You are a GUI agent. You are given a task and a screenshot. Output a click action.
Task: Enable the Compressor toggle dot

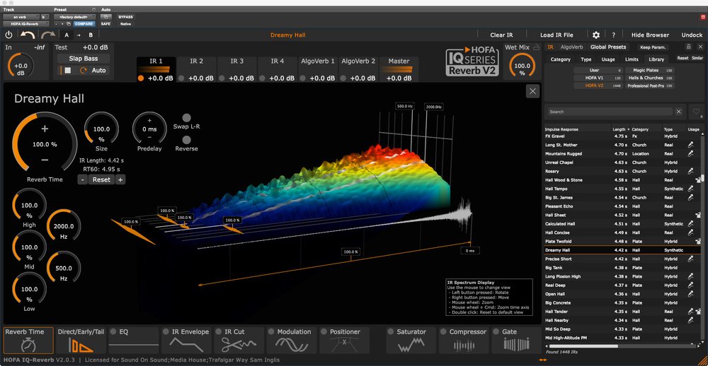[x=443, y=332]
